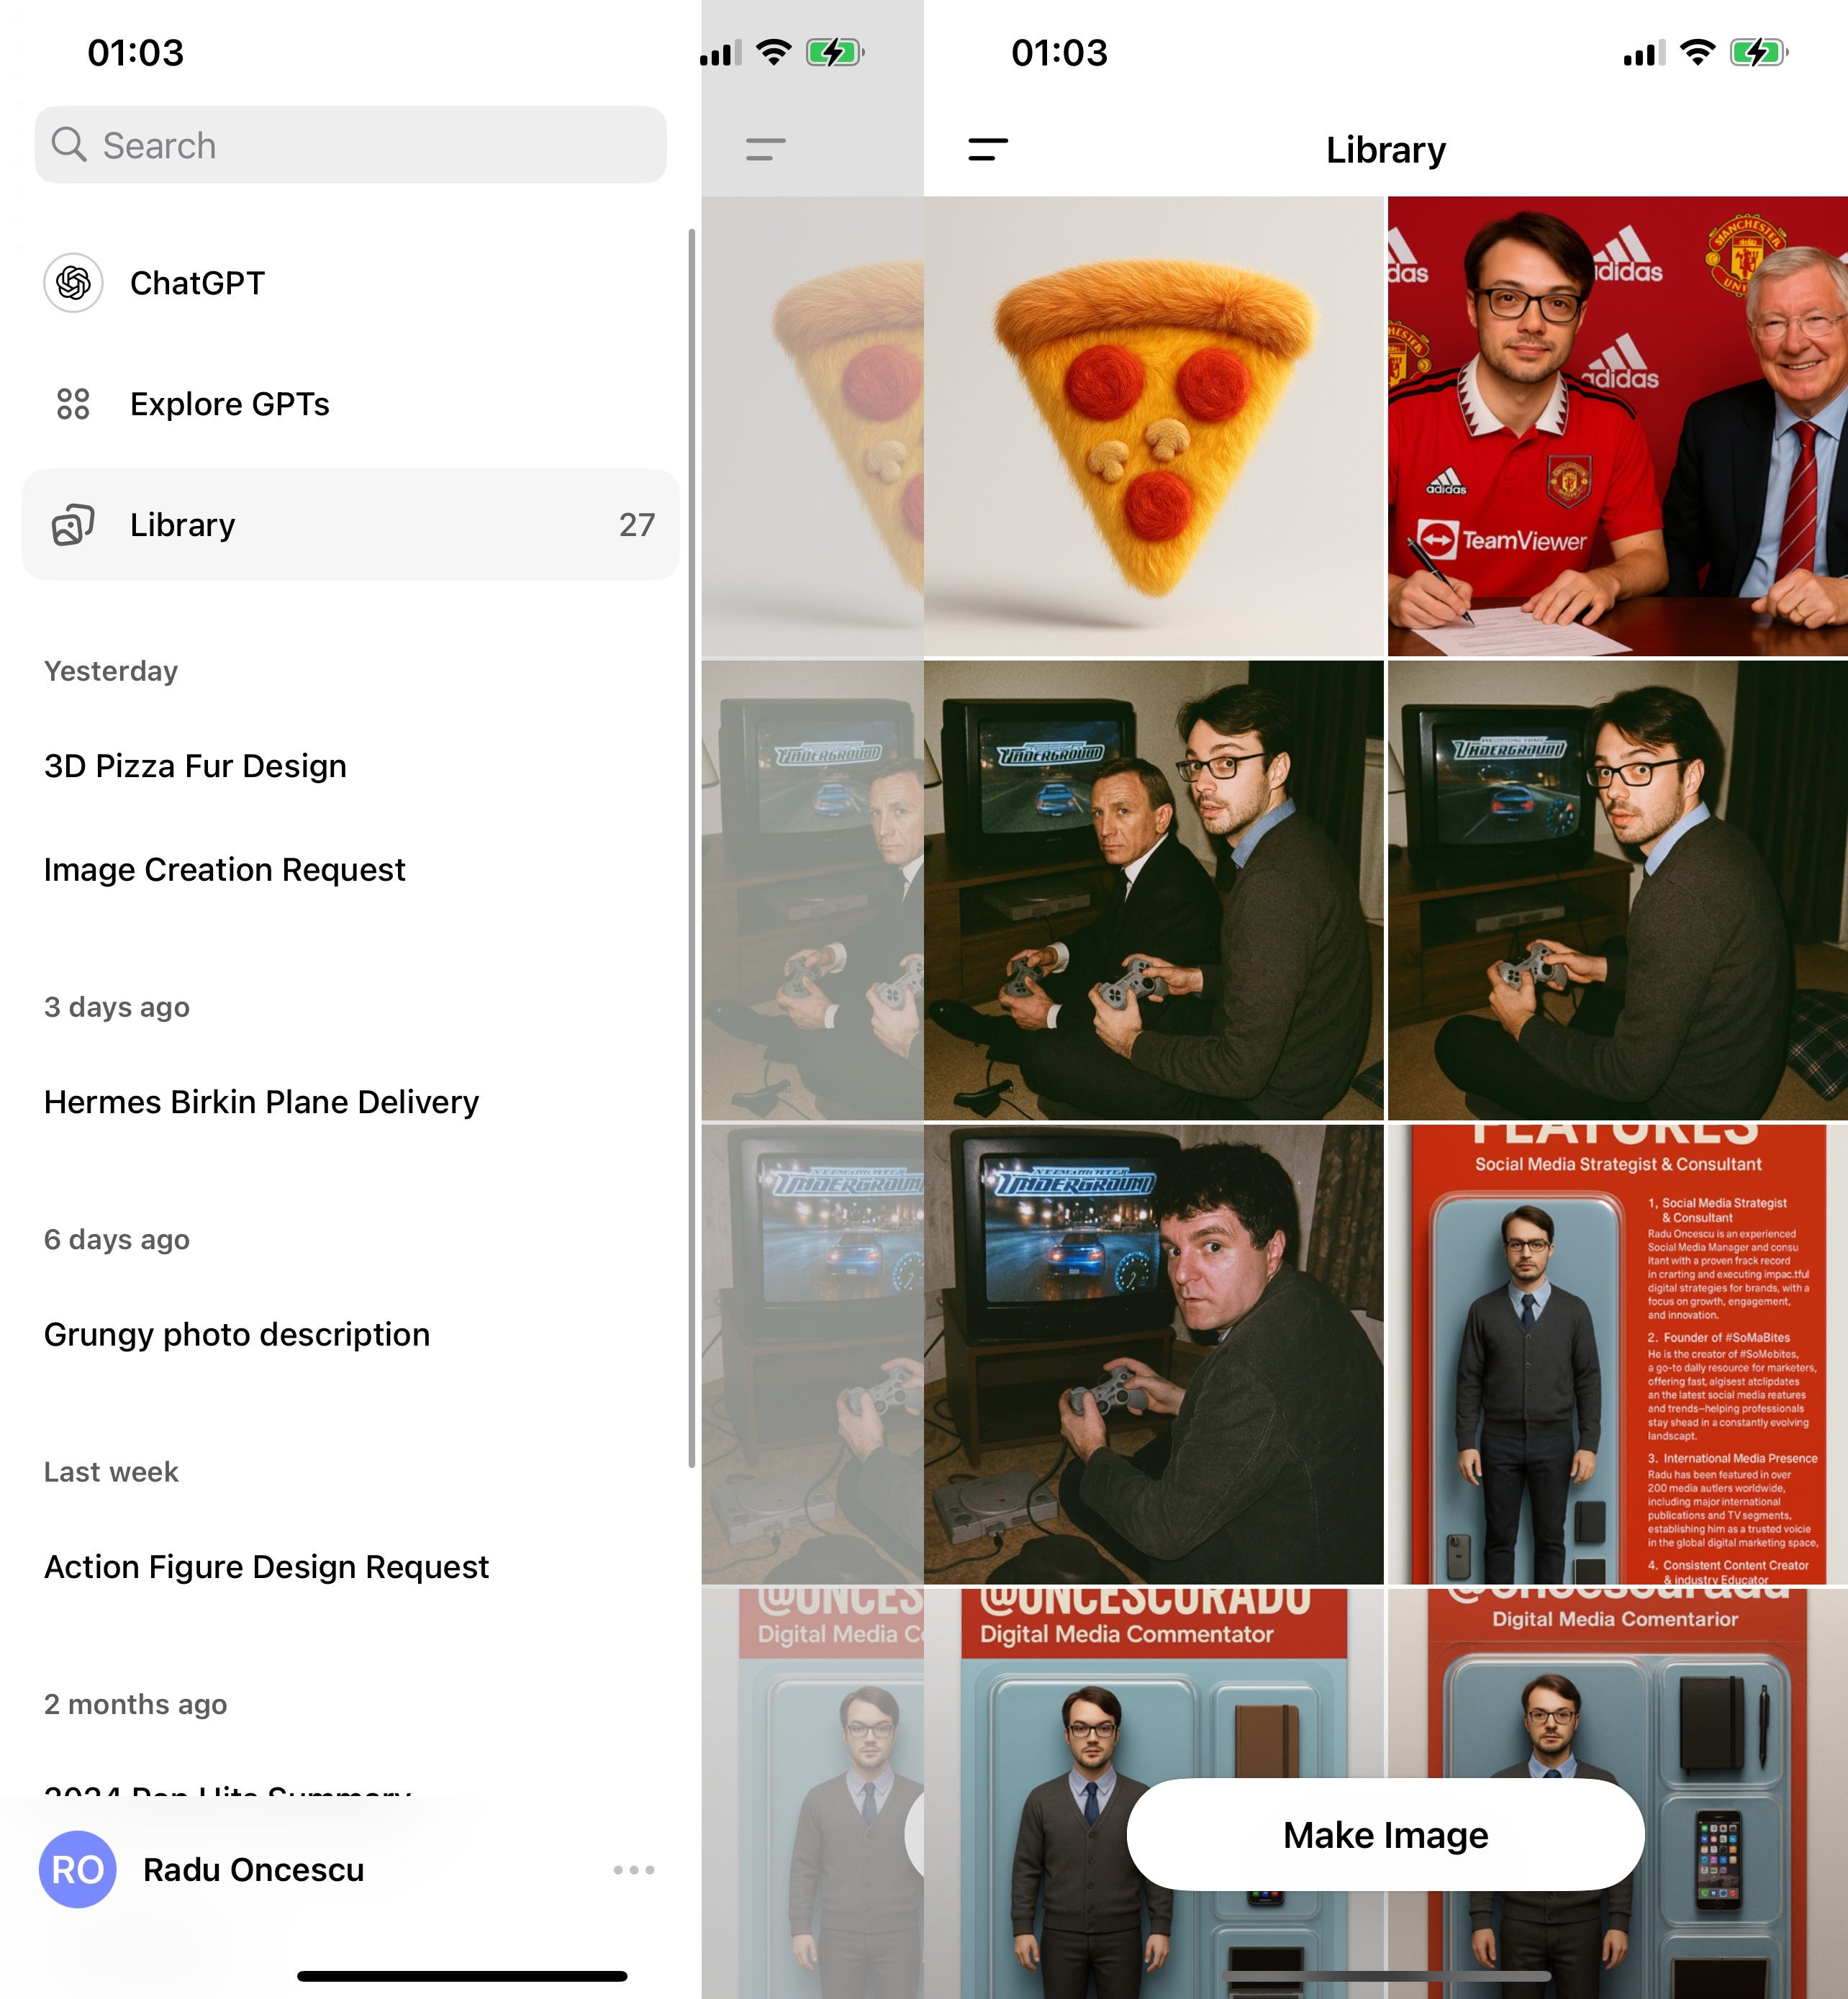Tap the 2 months ago header
Screen dimensions: 1848x1999
tap(135, 1704)
